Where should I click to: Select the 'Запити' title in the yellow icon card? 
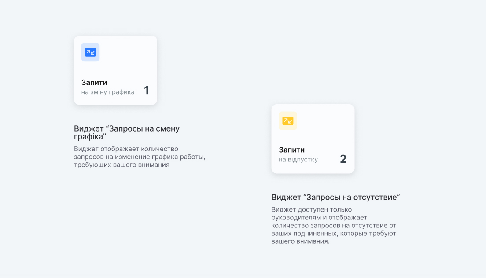[292, 150]
